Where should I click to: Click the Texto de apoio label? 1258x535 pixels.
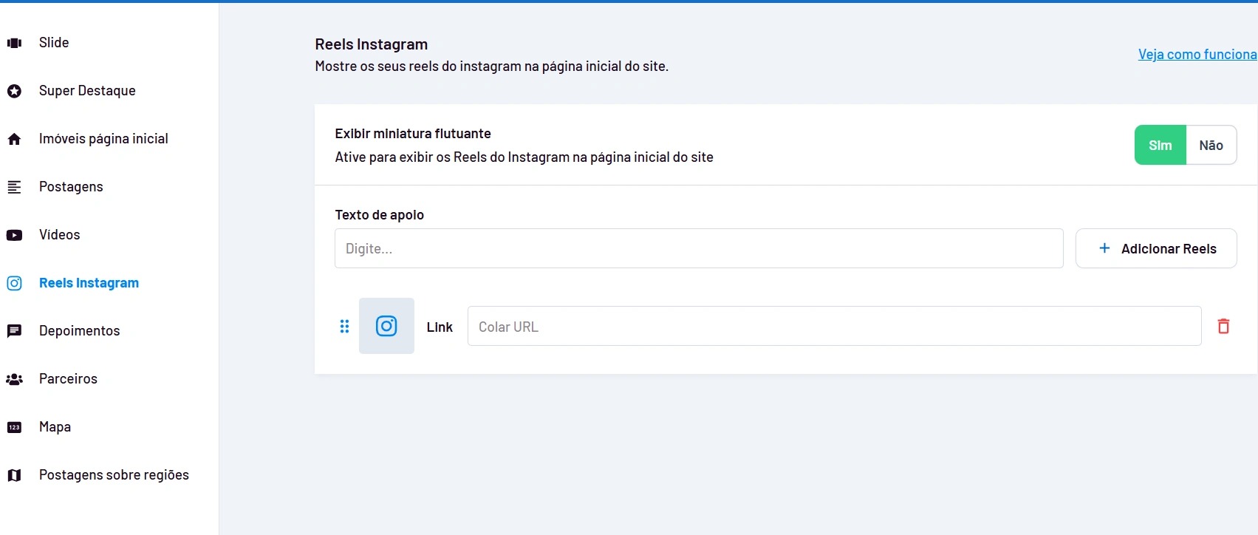click(x=380, y=215)
